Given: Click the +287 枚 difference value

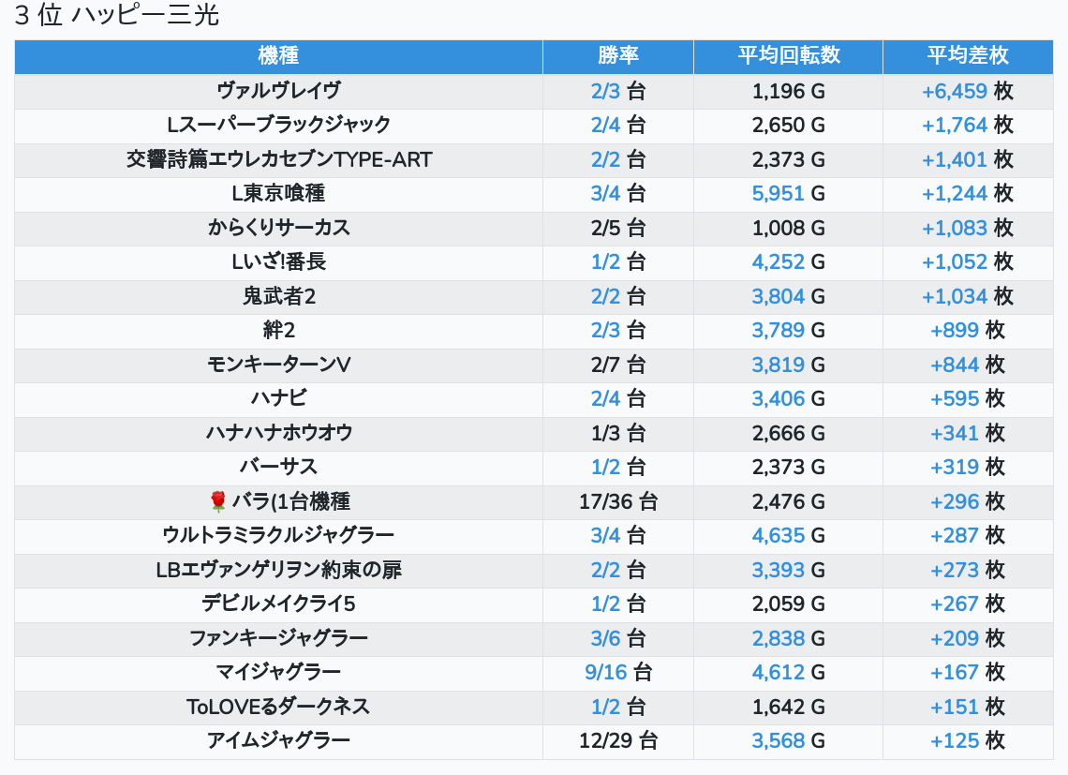Looking at the screenshot, I should (968, 535).
